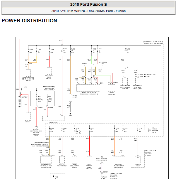Click the triangle A reference to Fuse 28
This screenshot has height=179, width=176.
pos(149,130)
